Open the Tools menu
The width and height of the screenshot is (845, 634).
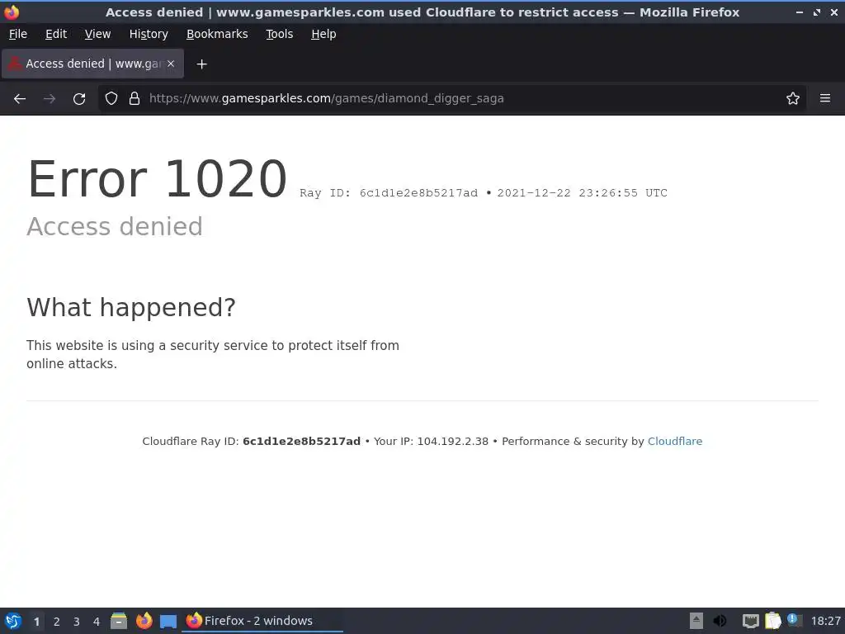click(279, 34)
